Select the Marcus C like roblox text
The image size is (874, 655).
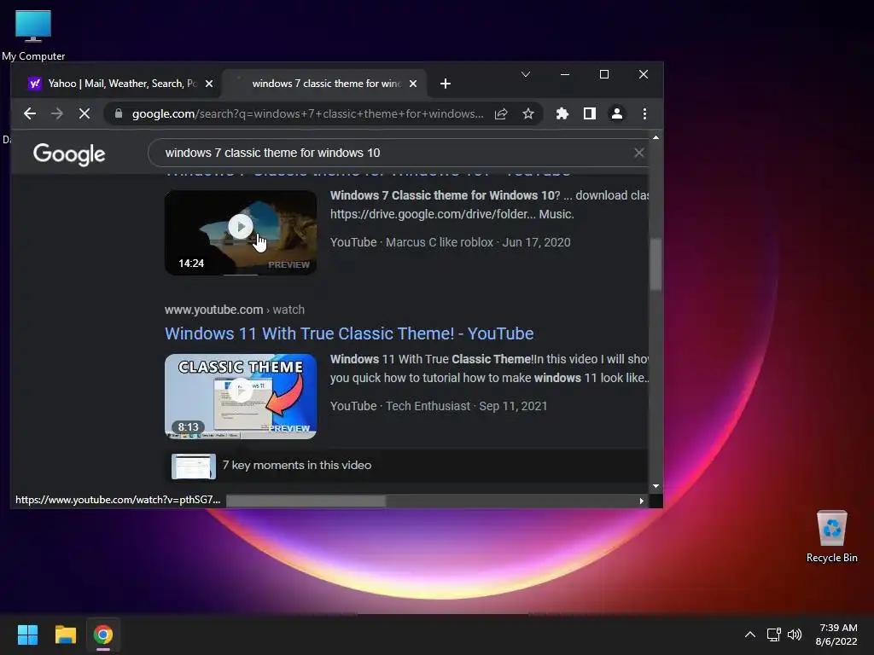[440, 242]
